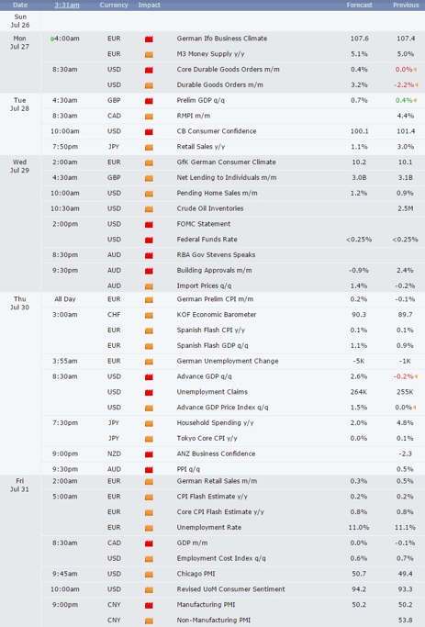Click the Currency column header
The height and width of the screenshot is (627, 425).
tap(114, 6)
